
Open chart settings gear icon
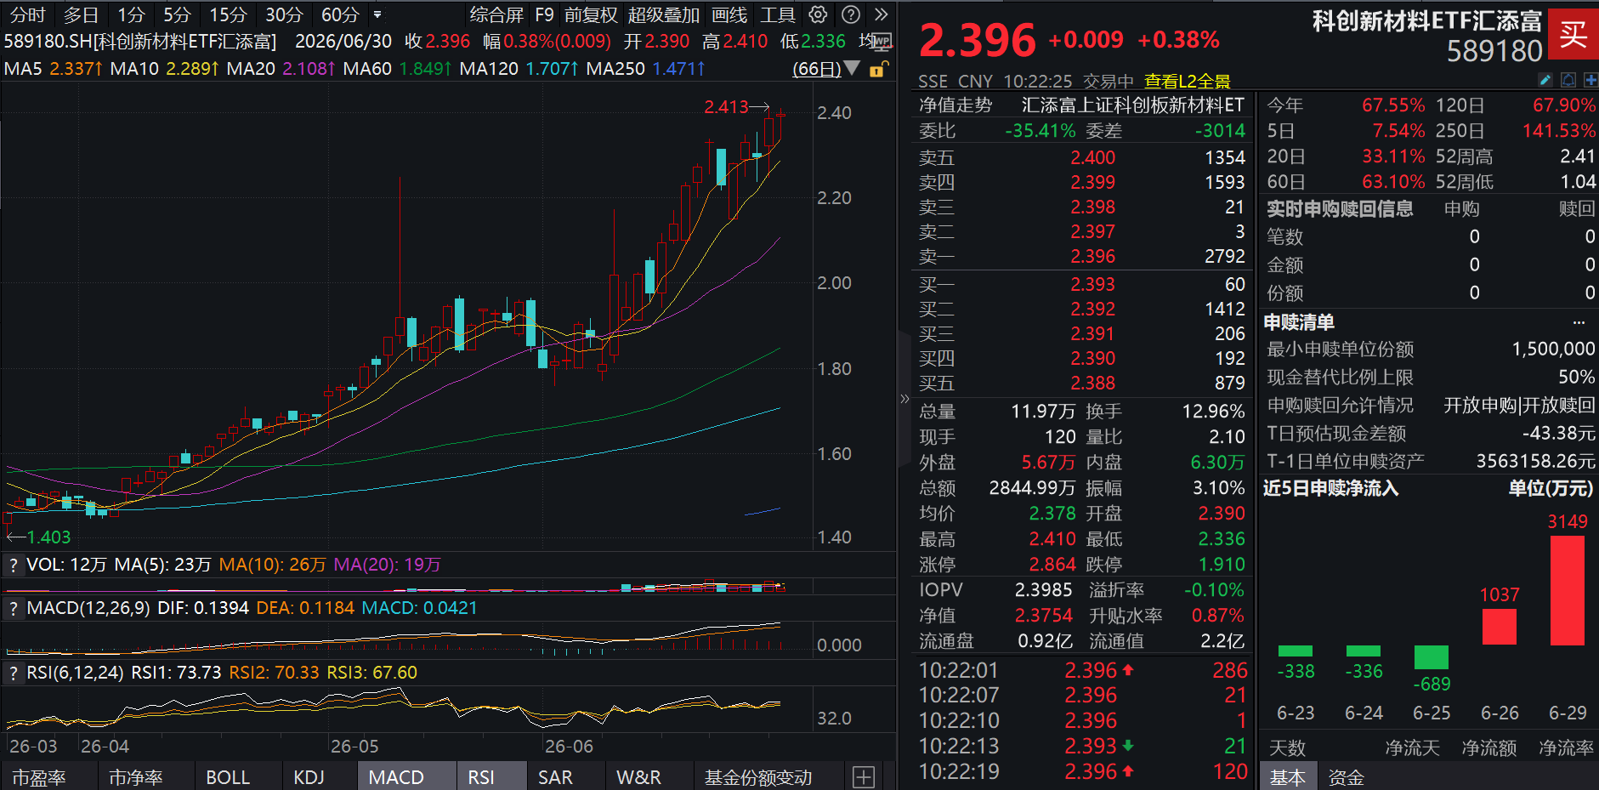(x=818, y=14)
